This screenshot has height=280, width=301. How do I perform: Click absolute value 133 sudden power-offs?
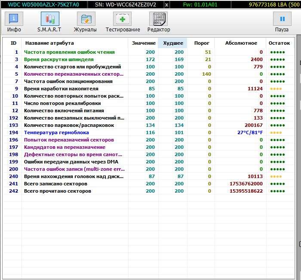click(258, 118)
